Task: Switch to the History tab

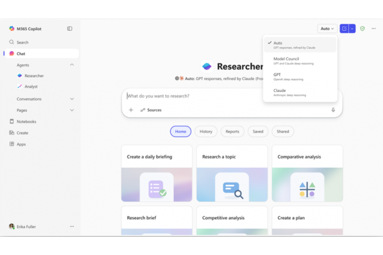Action: 206,131
